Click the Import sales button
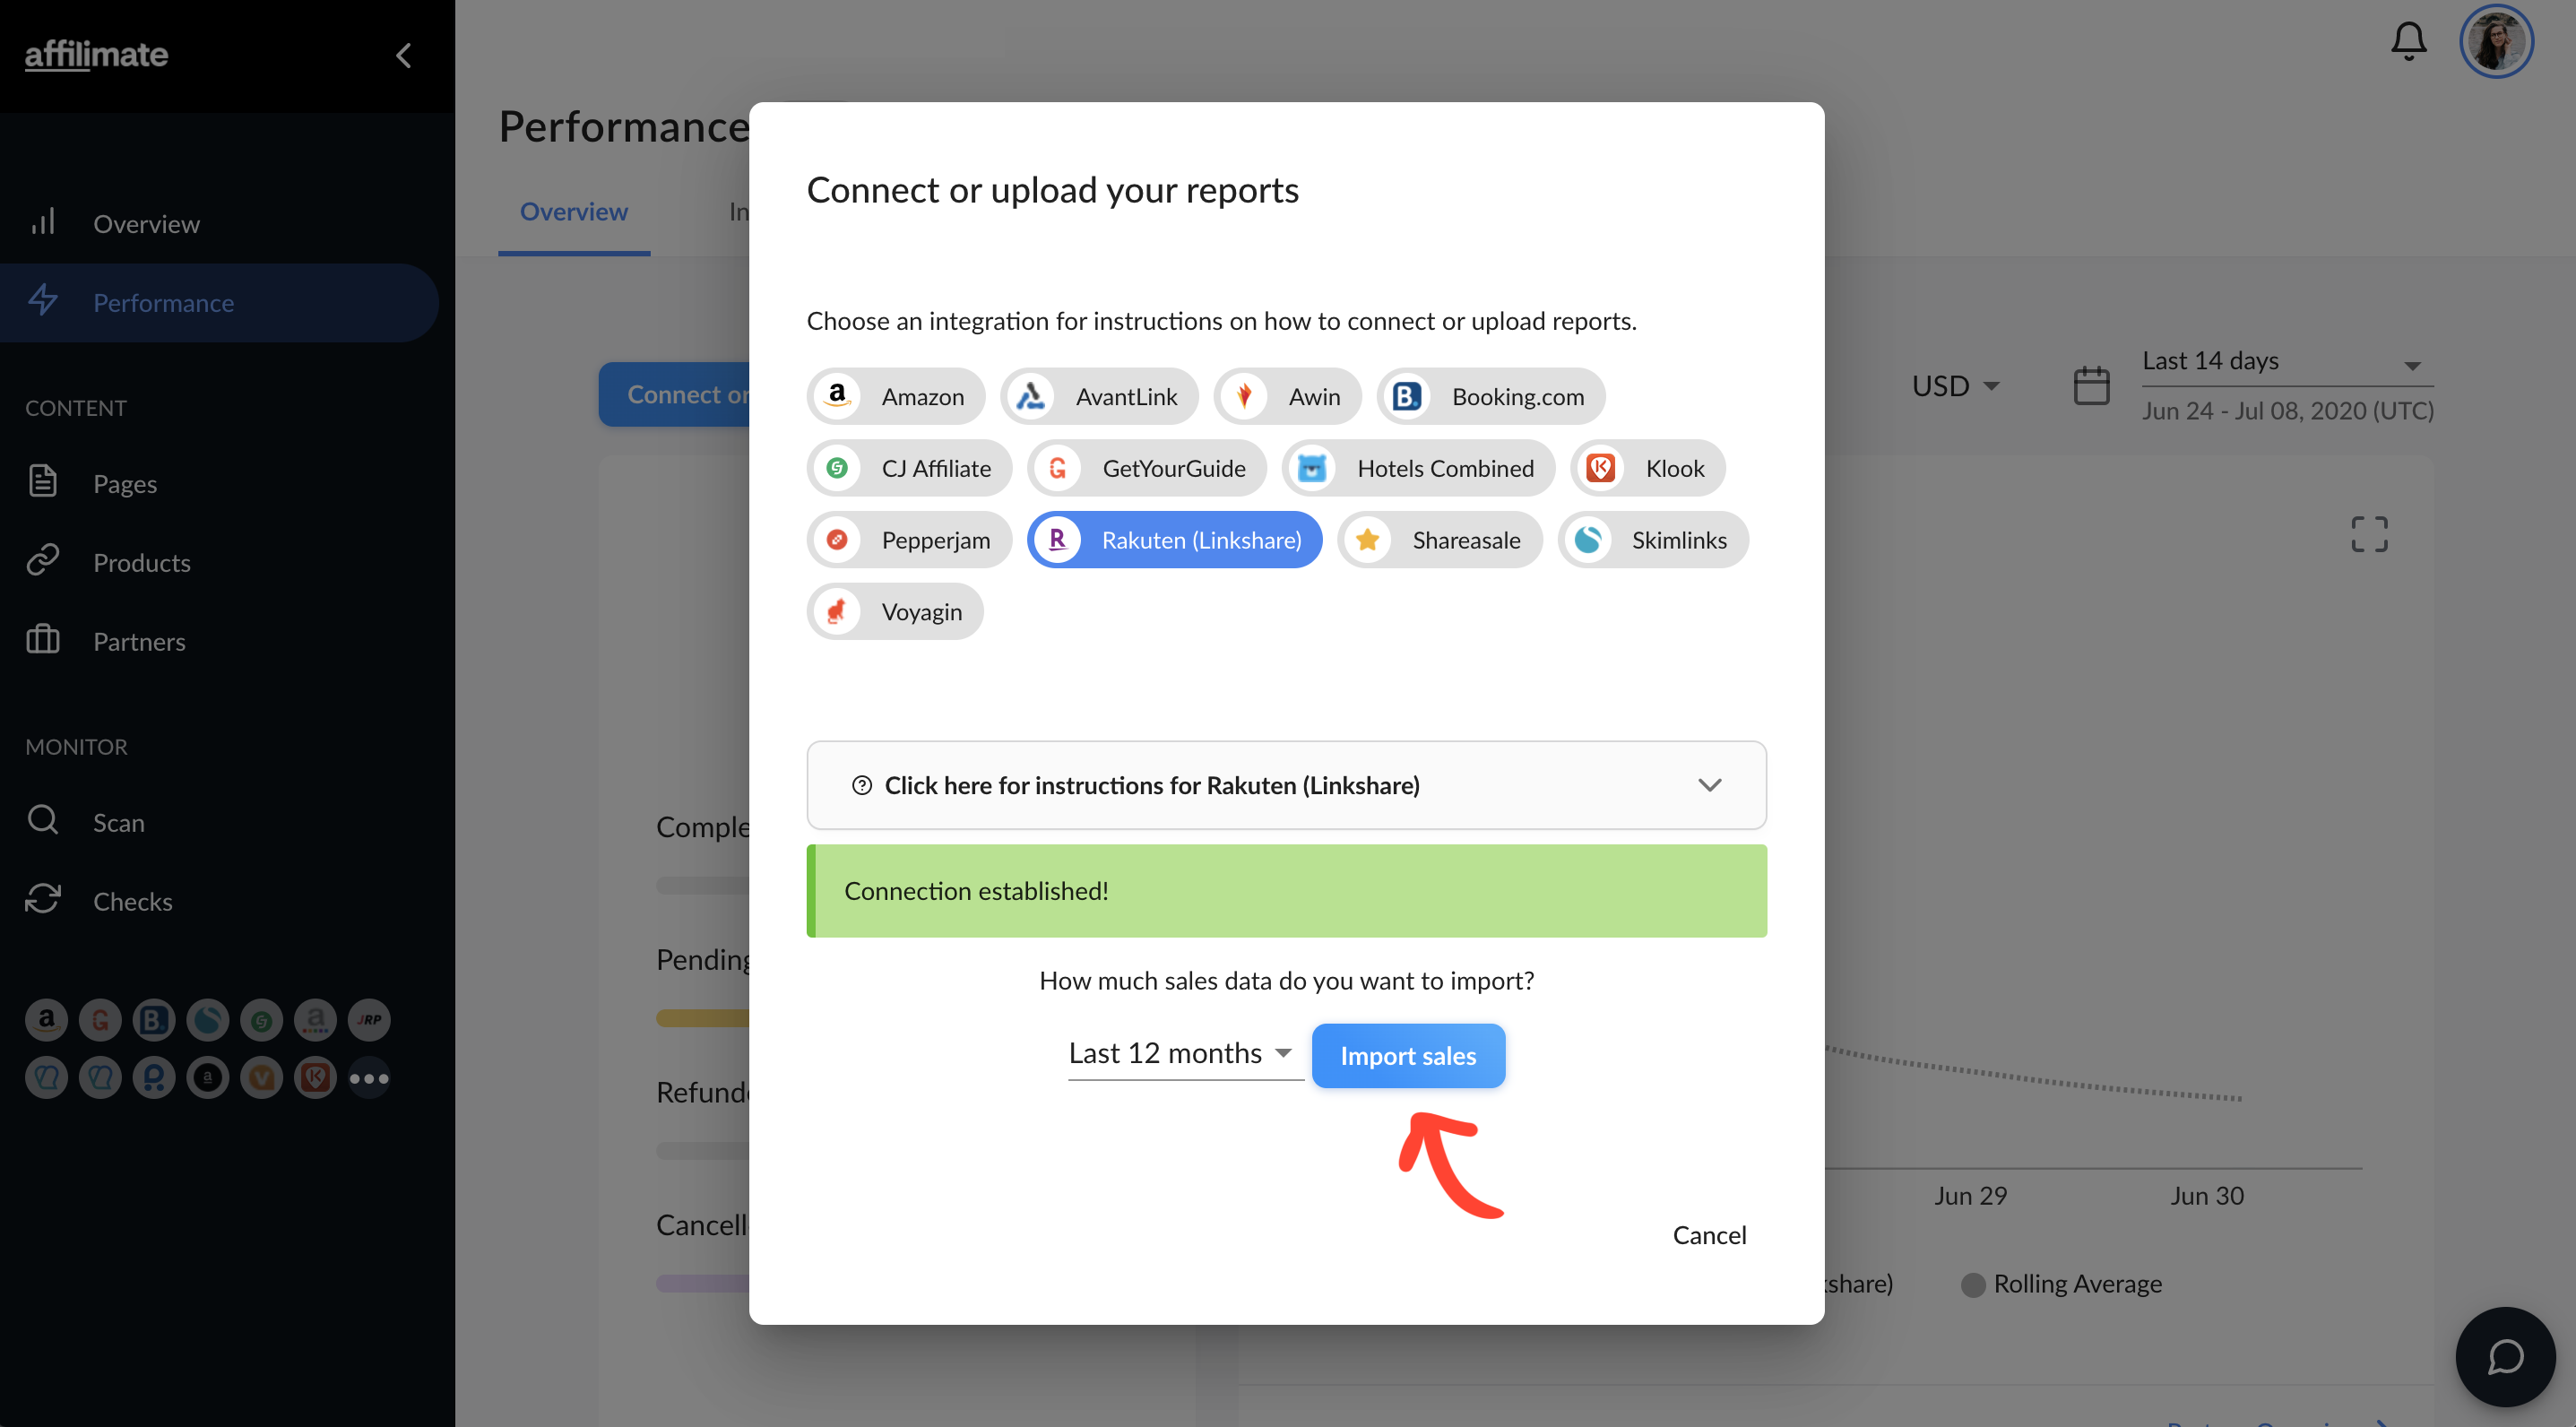Screen dimensions: 2576x1427 (1408, 1056)
